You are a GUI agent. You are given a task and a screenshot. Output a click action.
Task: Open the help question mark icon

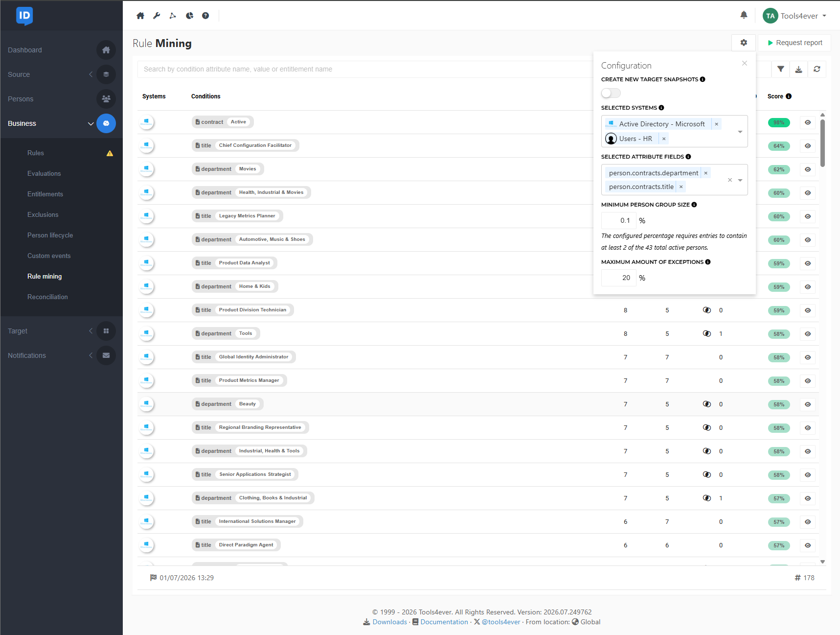click(x=205, y=16)
